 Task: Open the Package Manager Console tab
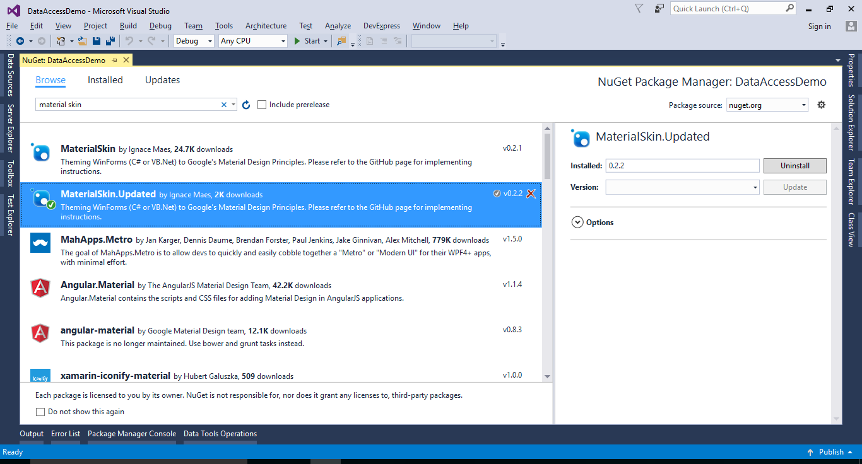click(132, 434)
